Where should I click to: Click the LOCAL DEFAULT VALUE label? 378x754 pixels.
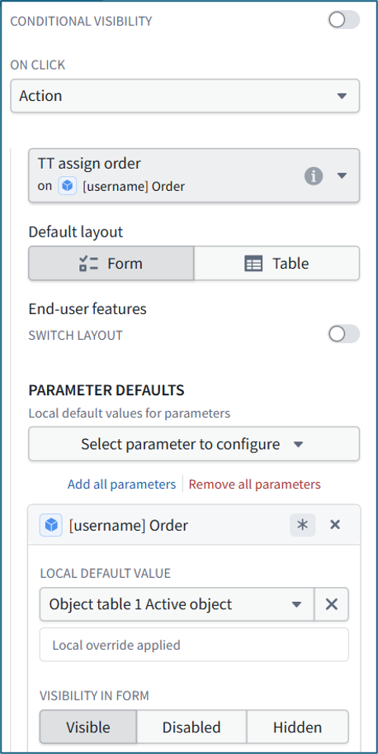pyautogui.click(x=105, y=573)
